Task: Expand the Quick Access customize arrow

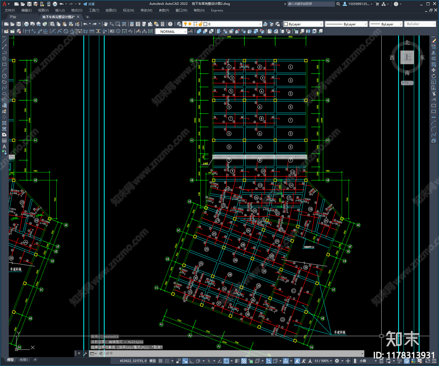Action: [x=80, y=4]
